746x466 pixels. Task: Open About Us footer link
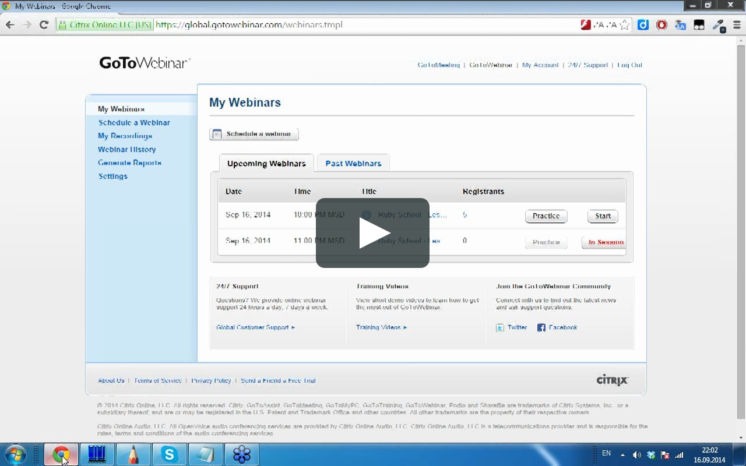(x=111, y=380)
